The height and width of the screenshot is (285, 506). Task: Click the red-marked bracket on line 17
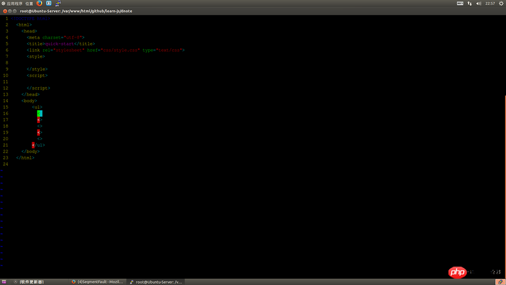(39, 120)
